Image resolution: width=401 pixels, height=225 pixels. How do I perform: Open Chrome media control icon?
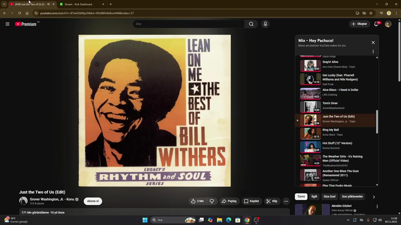click(x=381, y=13)
